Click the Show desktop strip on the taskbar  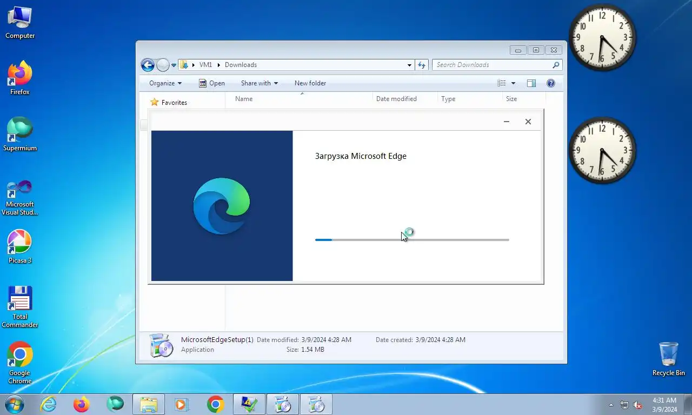click(x=688, y=404)
